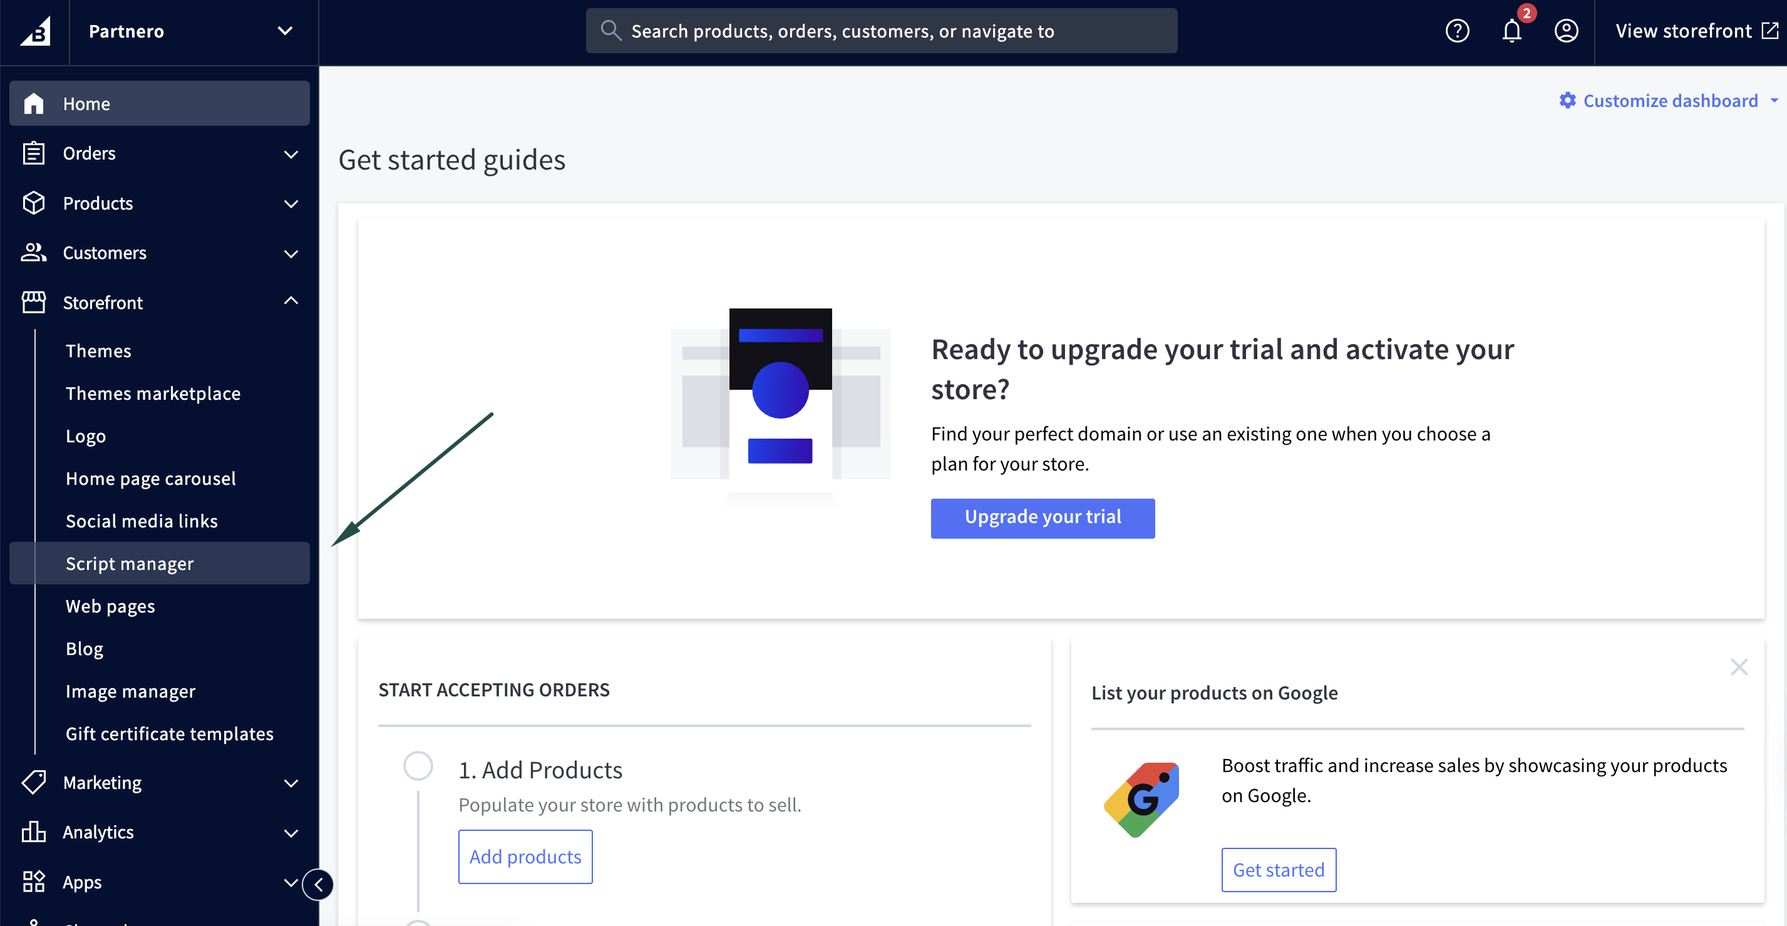Click the Home house icon
The height and width of the screenshot is (926, 1787).
click(33, 103)
